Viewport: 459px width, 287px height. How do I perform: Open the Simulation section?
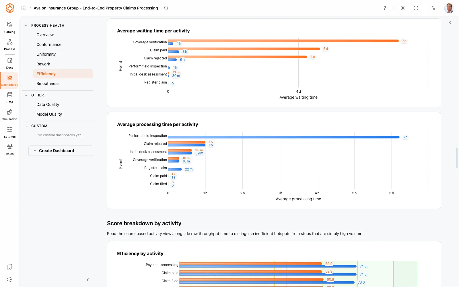coord(10,115)
